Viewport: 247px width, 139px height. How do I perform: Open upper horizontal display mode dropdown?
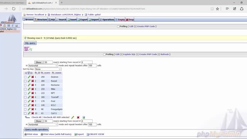tap(43, 66)
